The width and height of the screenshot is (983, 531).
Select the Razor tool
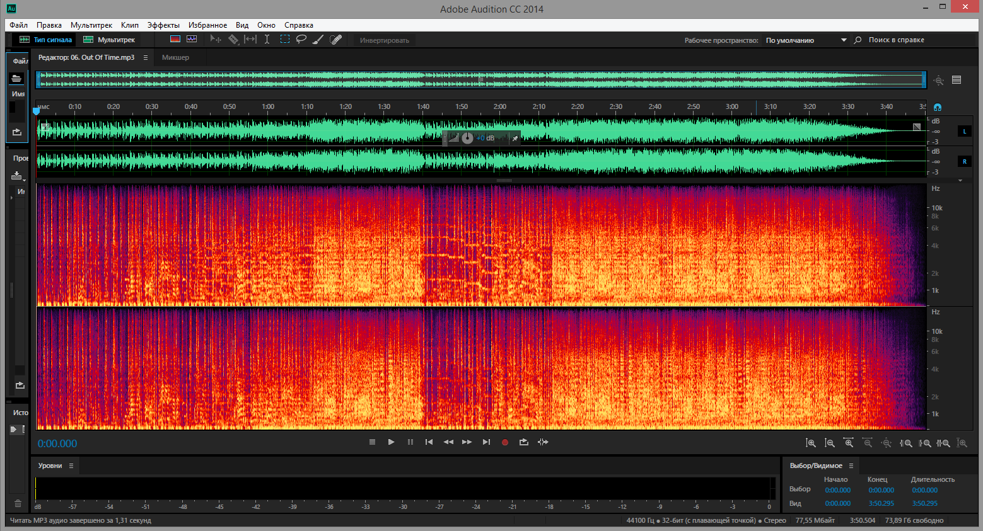[x=233, y=40]
